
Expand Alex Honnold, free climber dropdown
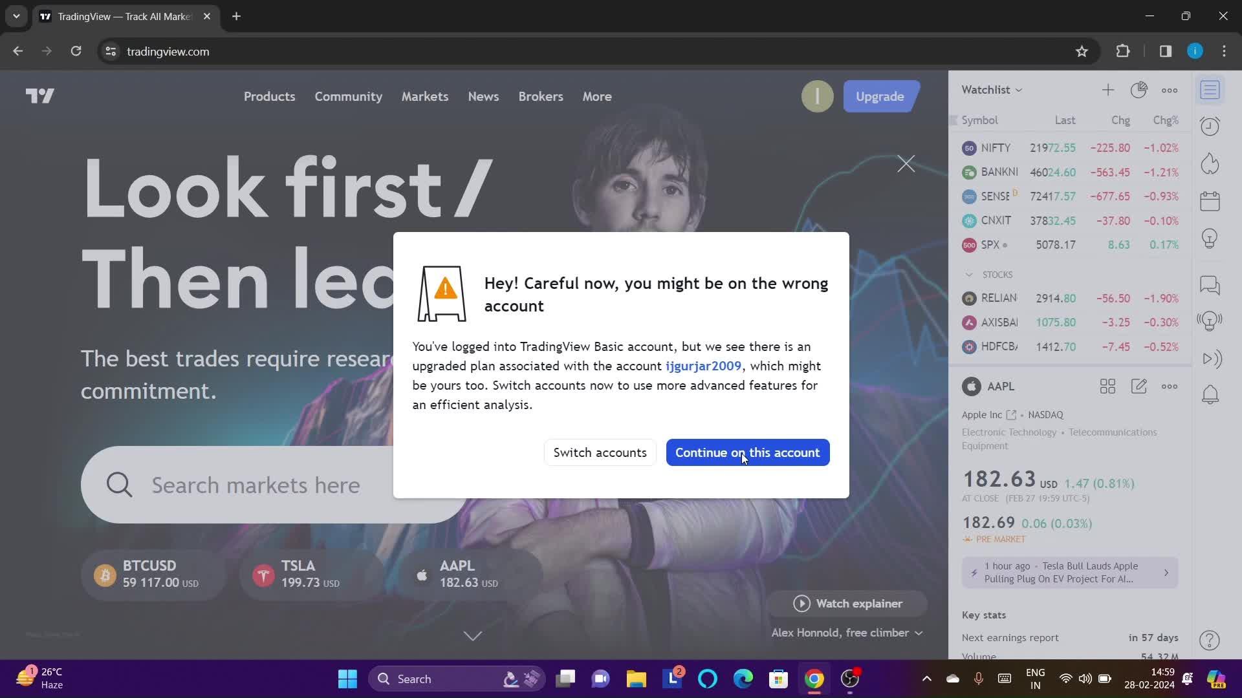point(847,633)
